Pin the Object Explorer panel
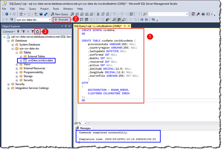 click(x=66, y=26)
